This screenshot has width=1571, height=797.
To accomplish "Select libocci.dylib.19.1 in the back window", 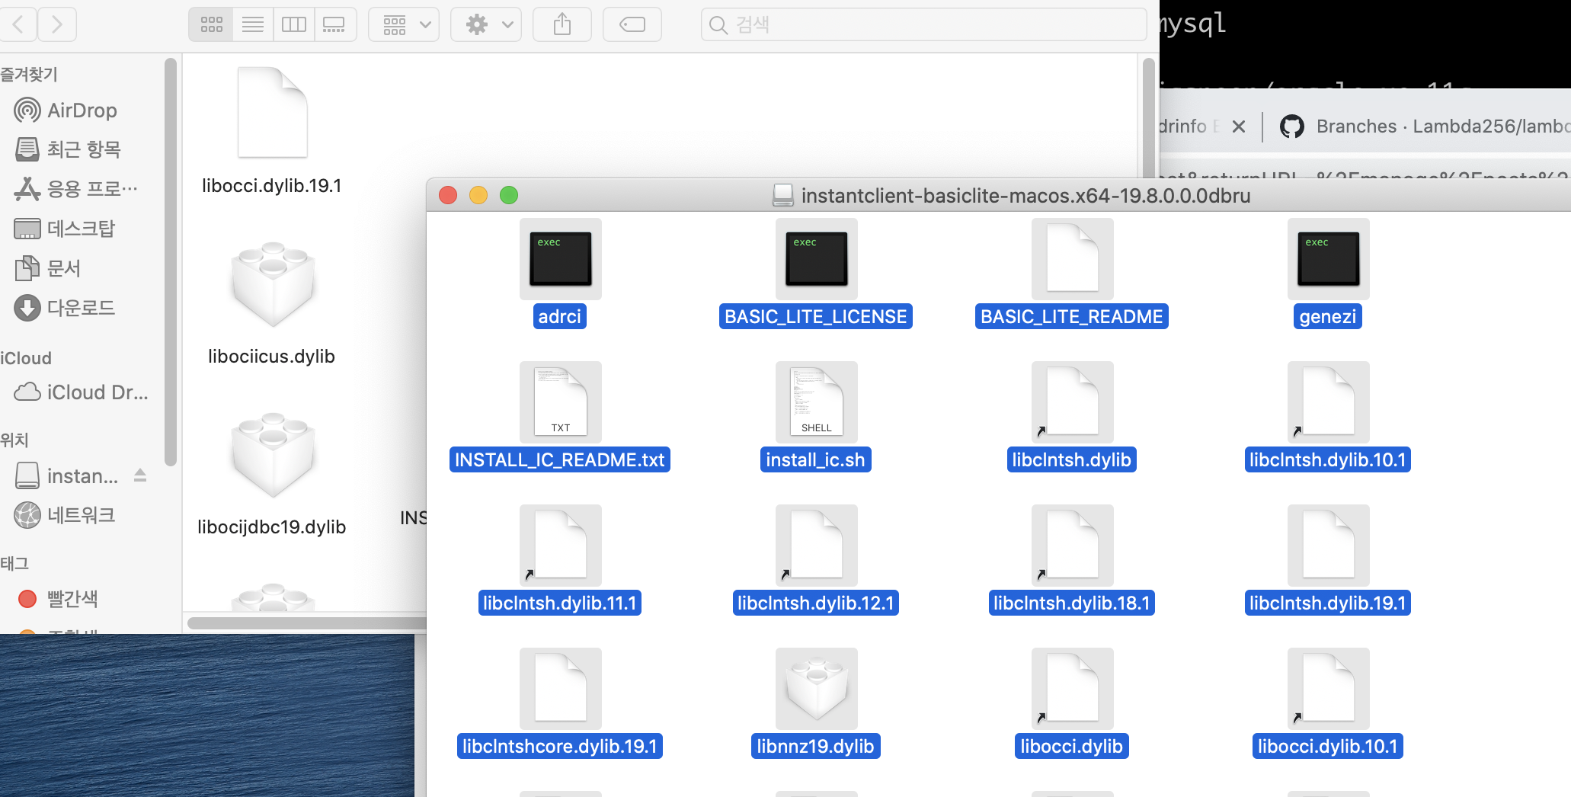I will pyautogui.click(x=272, y=130).
